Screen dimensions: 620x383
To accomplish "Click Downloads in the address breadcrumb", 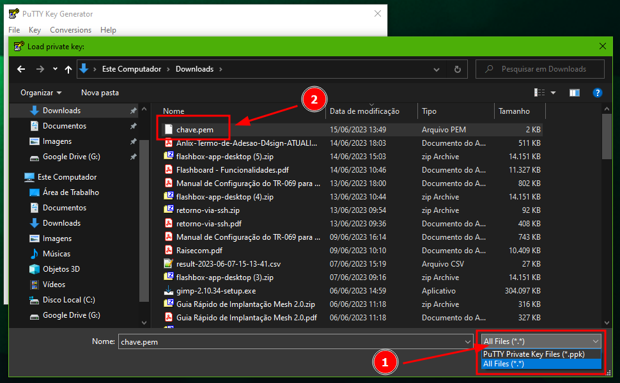I will tap(194, 69).
